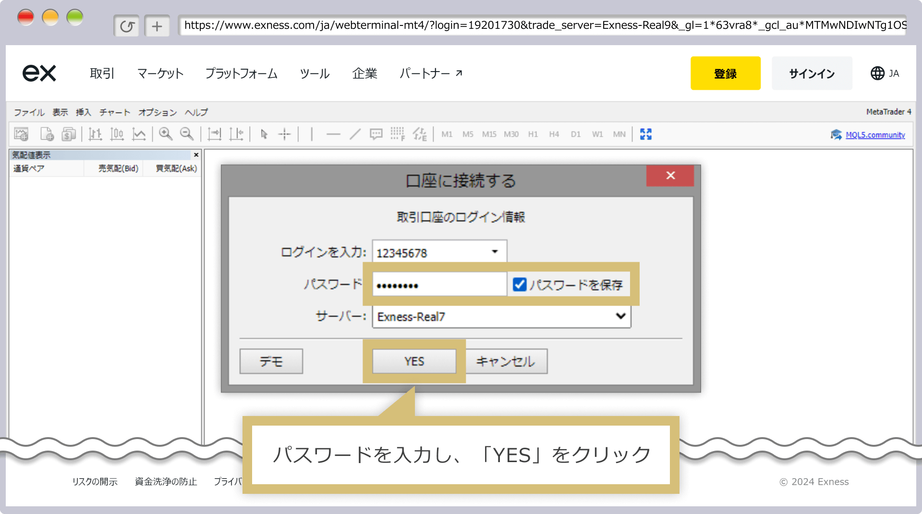Click the 資金洗浄の防止 footer link
Viewport: 922px width, 514px height.
166,481
